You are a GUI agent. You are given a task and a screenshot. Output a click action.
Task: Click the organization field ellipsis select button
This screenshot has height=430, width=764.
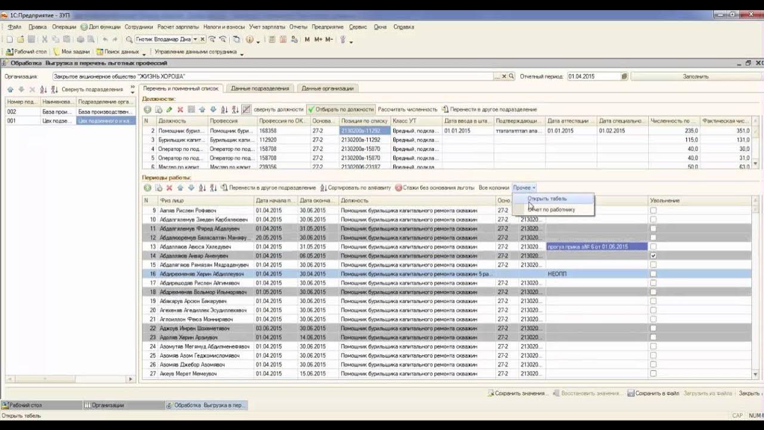pyautogui.click(x=497, y=76)
